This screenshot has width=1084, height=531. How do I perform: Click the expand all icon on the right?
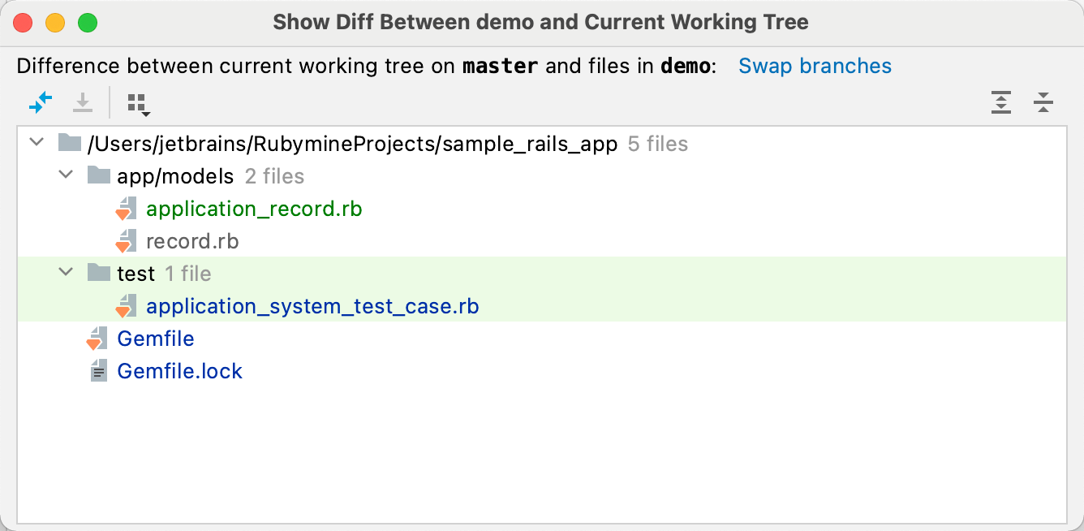1001,103
